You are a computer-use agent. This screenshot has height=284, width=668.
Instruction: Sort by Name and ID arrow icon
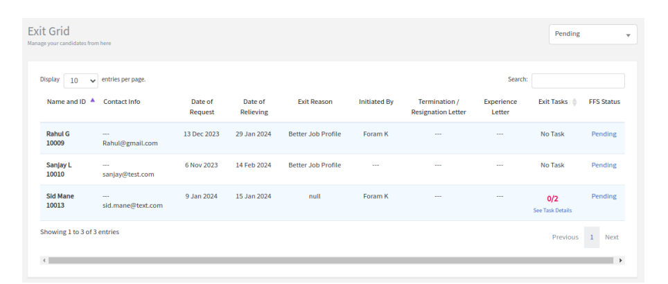click(93, 100)
